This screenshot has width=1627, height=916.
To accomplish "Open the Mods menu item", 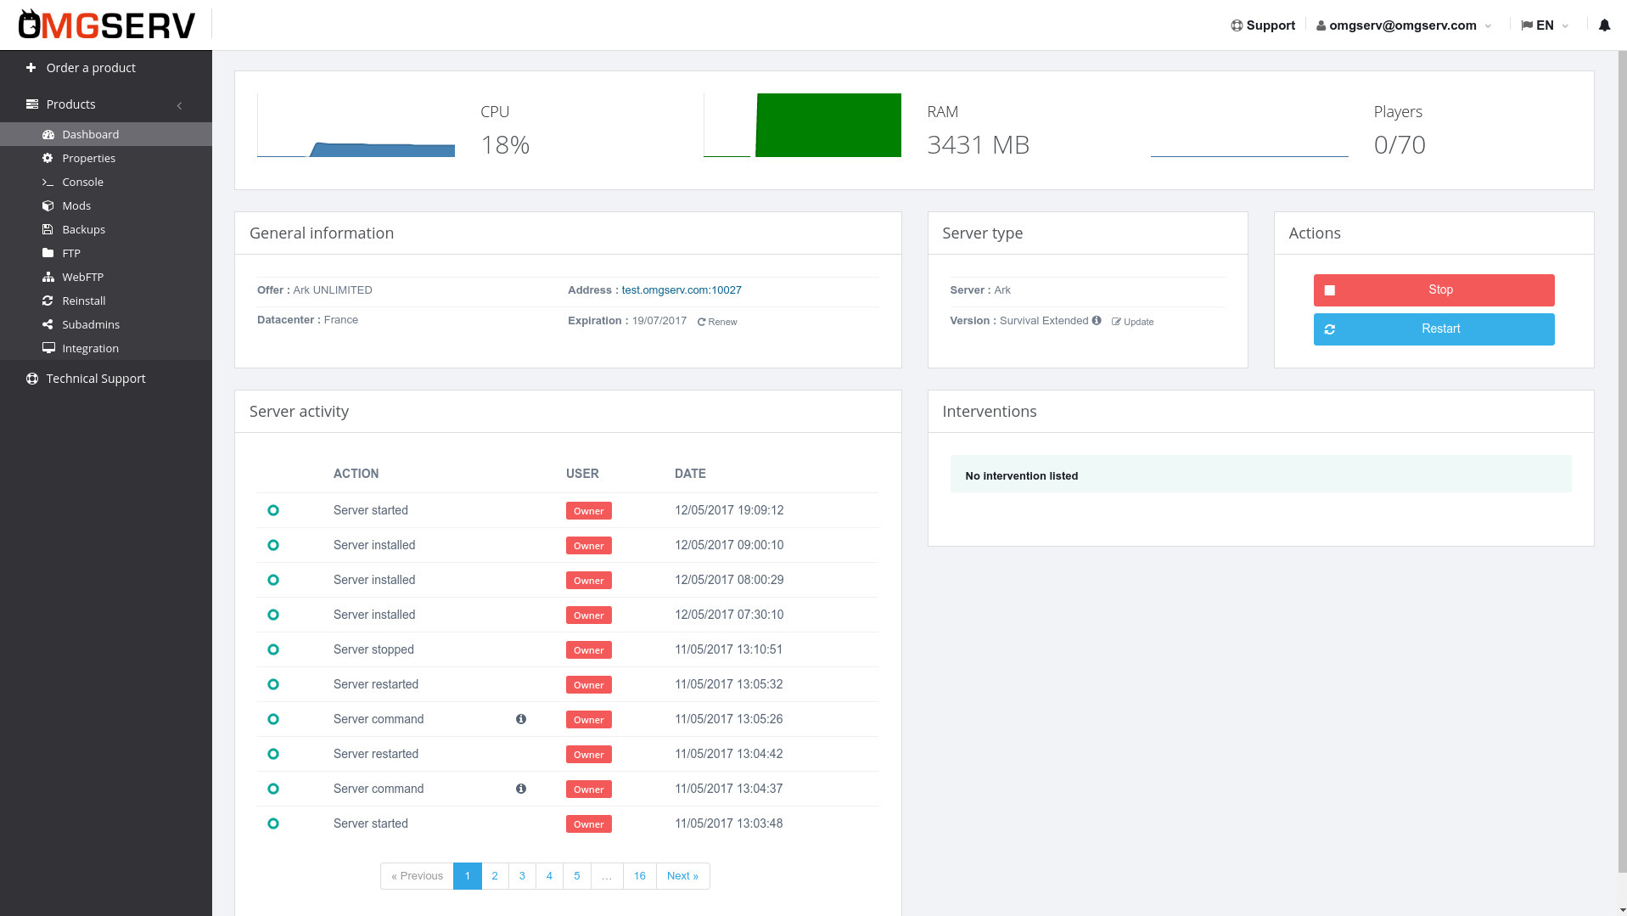I will (106, 205).
